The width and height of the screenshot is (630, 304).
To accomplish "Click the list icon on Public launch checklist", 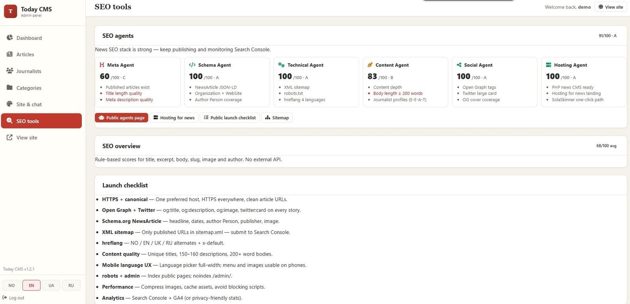I will pyautogui.click(x=206, y=117).
